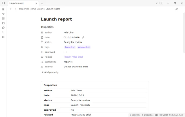Screen dimensions: 185x117
Task: Open date picker calendar icon beside 10/21/2026
Action: coord(64,37)
